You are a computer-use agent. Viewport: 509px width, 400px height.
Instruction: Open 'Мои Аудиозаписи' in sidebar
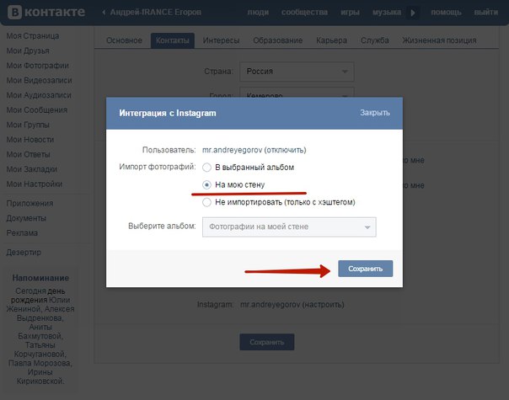point(39,95)
